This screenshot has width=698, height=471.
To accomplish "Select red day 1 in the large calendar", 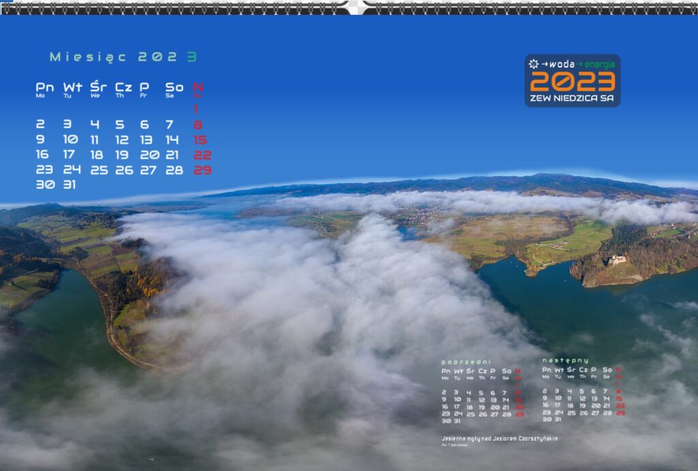I will click(196, 110).
